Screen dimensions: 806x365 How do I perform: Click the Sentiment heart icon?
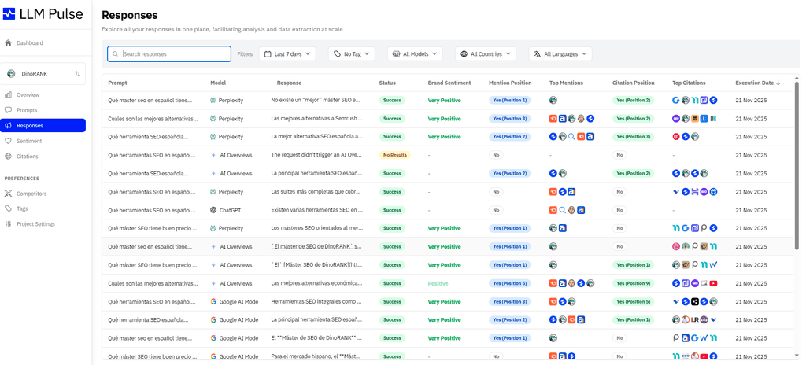[x=9, y=141]
